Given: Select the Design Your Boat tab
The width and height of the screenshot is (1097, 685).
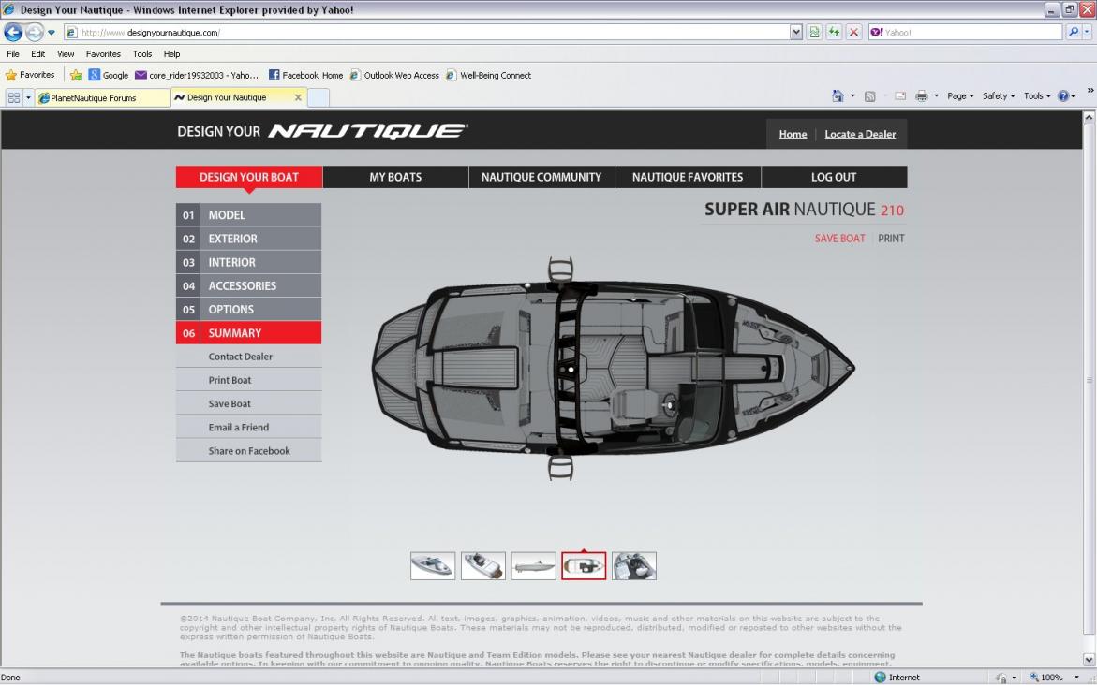Looking at the screenshot, I should point(249,177).
